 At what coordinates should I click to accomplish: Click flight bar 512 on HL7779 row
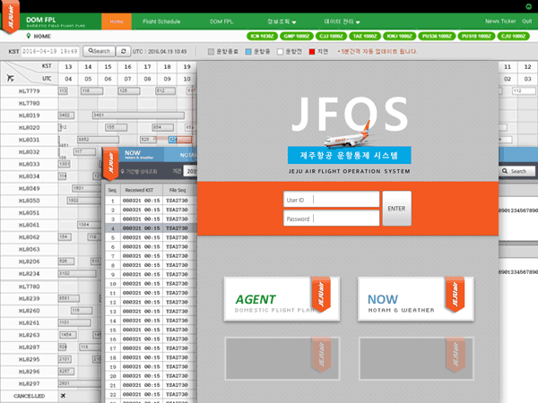coord(165,91)
